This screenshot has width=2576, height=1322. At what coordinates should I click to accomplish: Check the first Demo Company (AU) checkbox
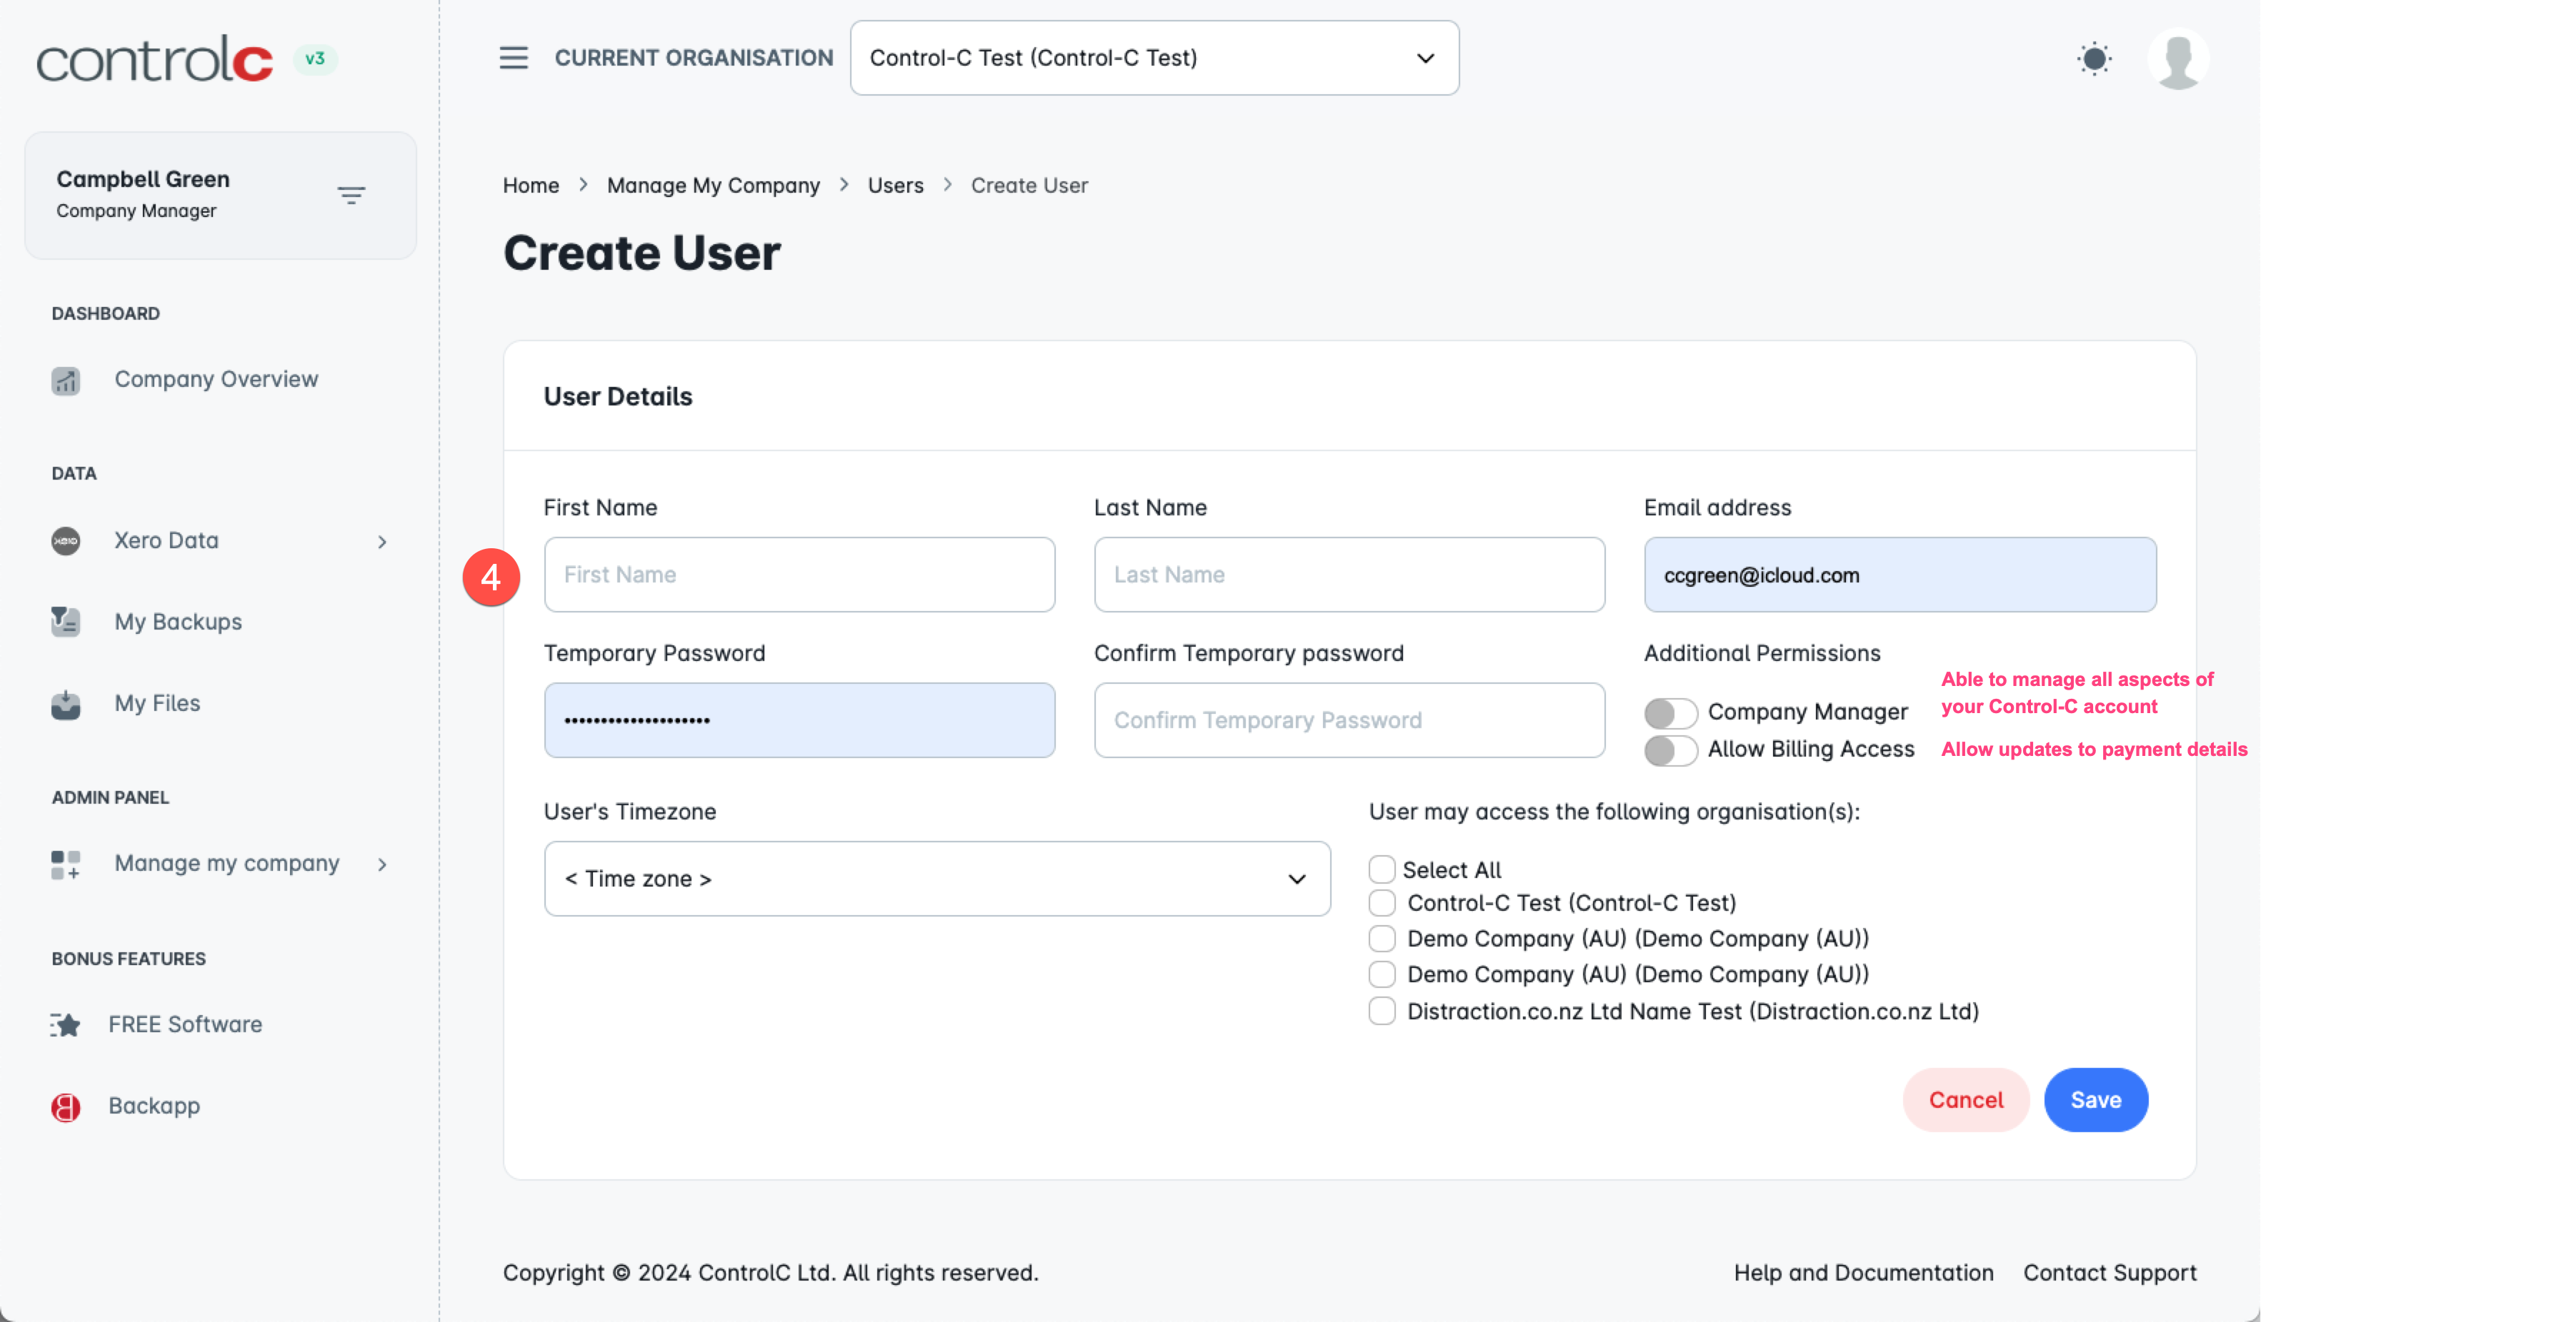coord(1381,938)
